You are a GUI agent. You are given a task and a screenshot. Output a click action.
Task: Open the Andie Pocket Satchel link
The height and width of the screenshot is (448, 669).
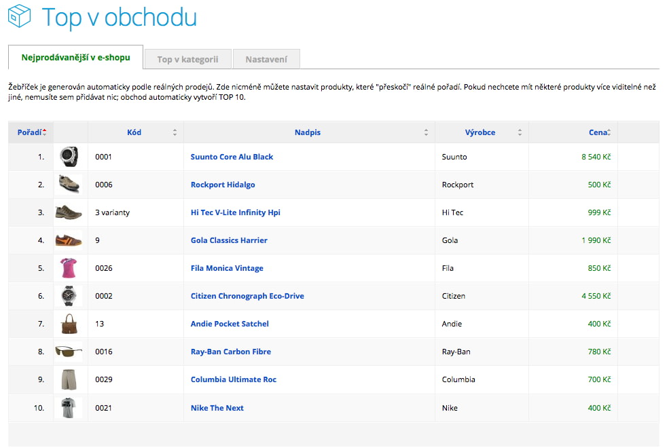click(230, 324)
